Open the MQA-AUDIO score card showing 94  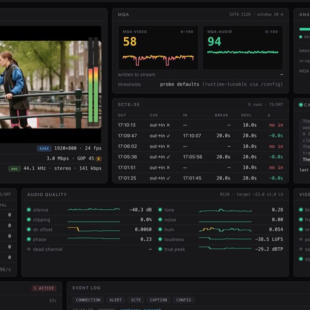coord(243,48)
